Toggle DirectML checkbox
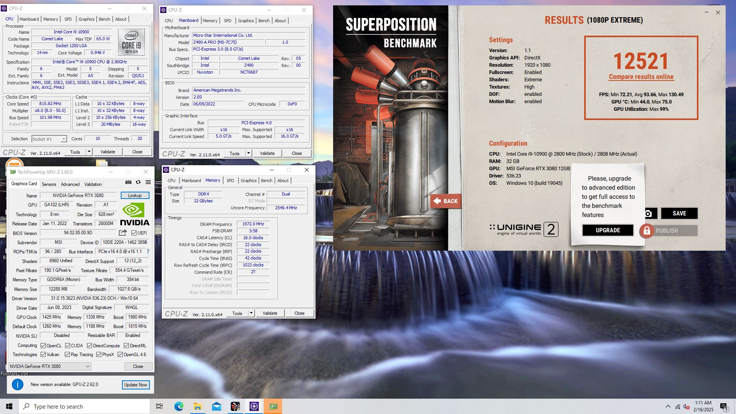This screenshot has width=736, height=414. (126, 346)
